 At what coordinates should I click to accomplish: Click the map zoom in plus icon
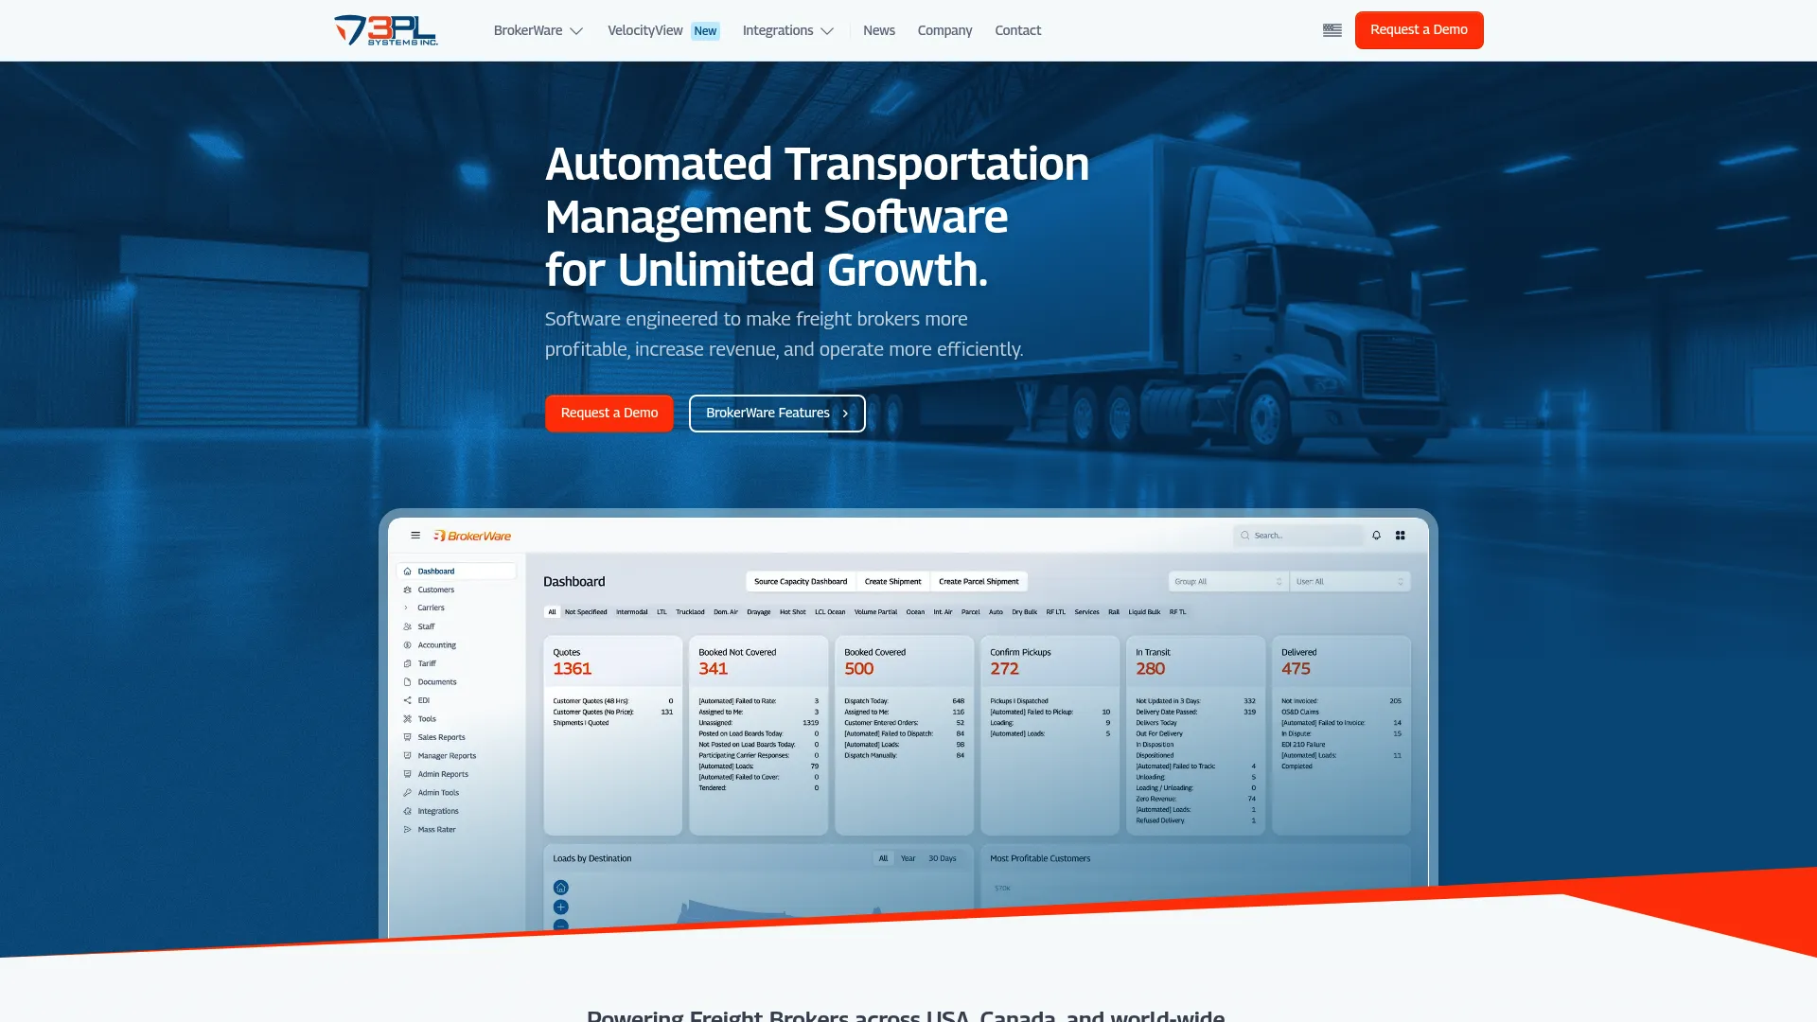click(561, 907)
